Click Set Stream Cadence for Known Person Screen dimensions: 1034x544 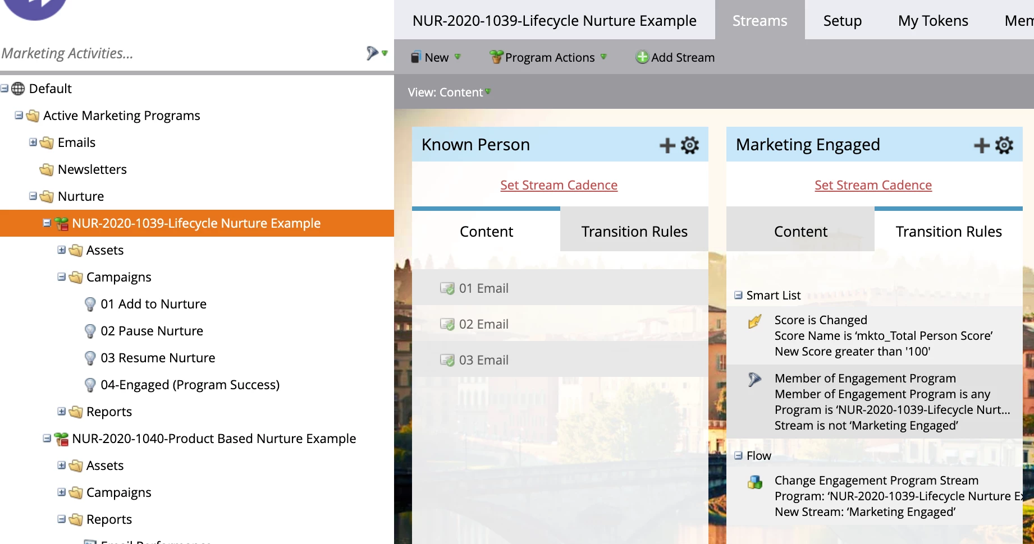coord(559,185)
